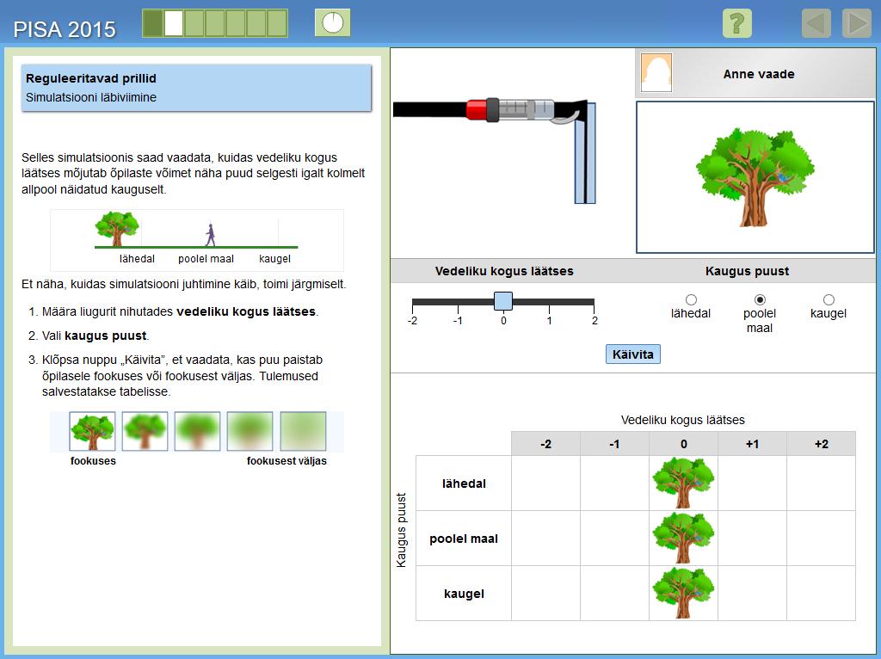Click the -2 column header
The image size is (881, 659).
click(x=545, y=444)
